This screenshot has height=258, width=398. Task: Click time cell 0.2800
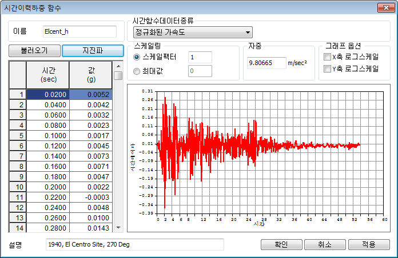click(47, 228)
